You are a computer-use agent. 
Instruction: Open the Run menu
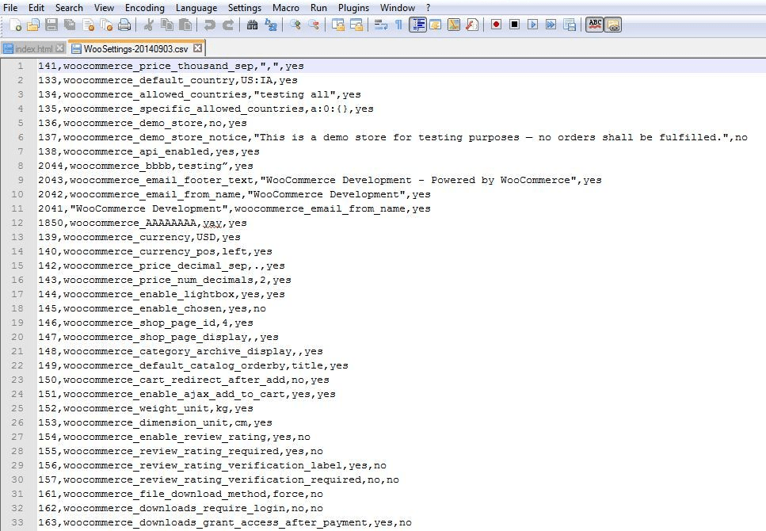click(x=318, y=8)
